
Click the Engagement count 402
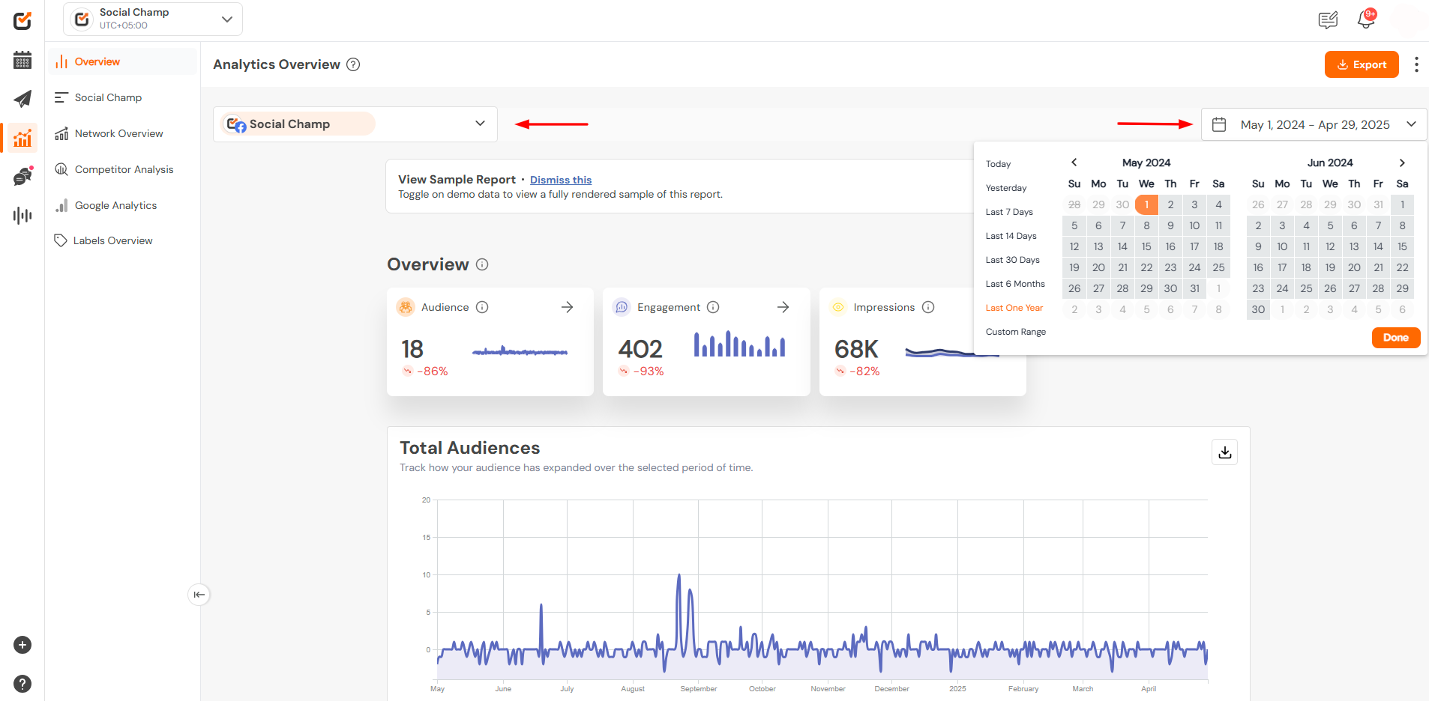coord(640,349)
